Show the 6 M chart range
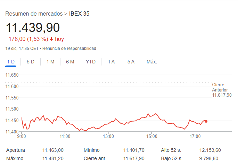Image resolution: width=238 pixels, height=166 pixels. (x=70, y=62)
